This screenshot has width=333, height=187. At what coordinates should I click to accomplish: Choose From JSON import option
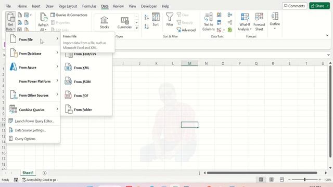point(86,82)
